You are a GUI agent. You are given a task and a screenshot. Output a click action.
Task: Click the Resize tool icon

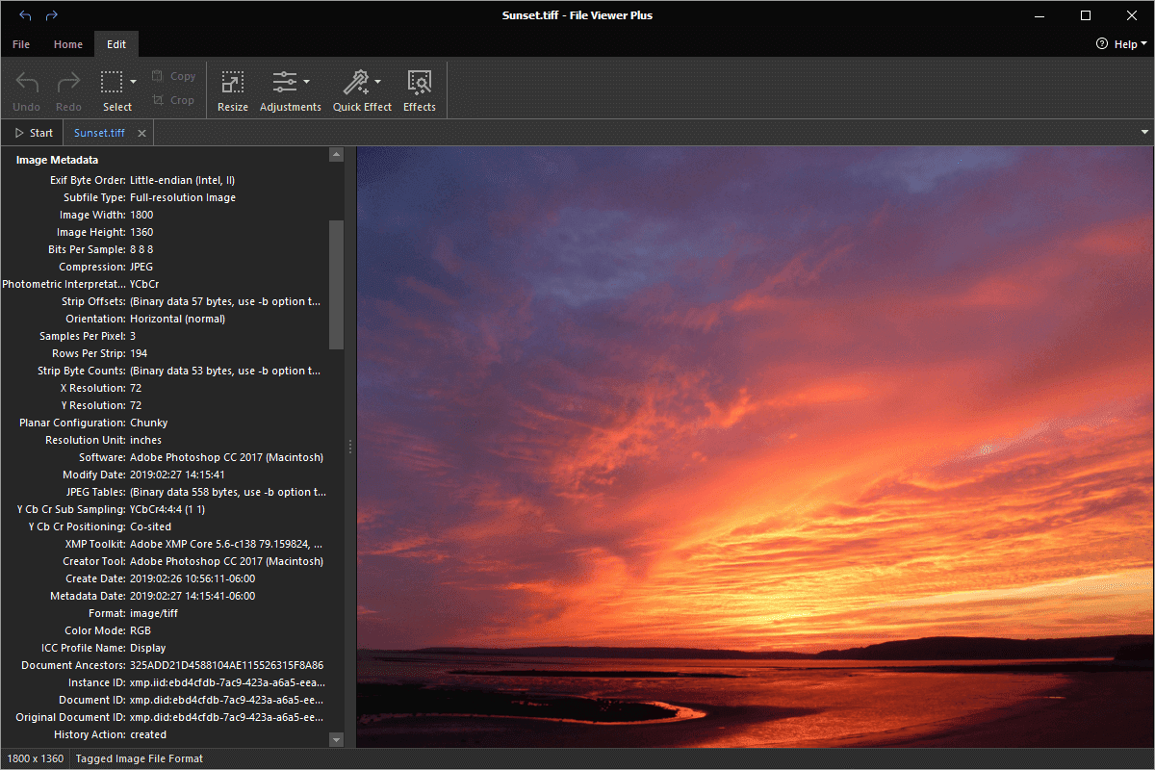pos(232,82)
